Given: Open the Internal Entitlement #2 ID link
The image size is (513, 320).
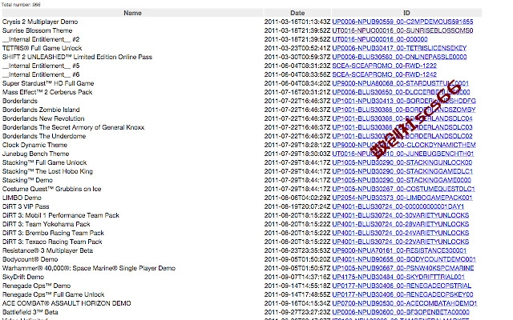Looking at the screenshot, I should point(379,39).
